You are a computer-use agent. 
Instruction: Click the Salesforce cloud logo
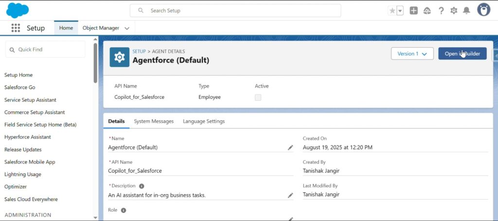(x=18, y=10)
